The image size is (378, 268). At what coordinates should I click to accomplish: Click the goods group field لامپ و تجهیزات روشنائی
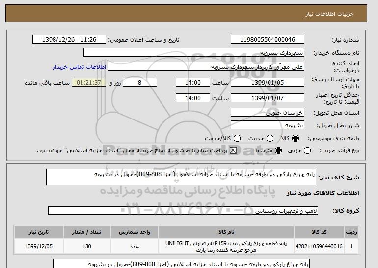183,210
